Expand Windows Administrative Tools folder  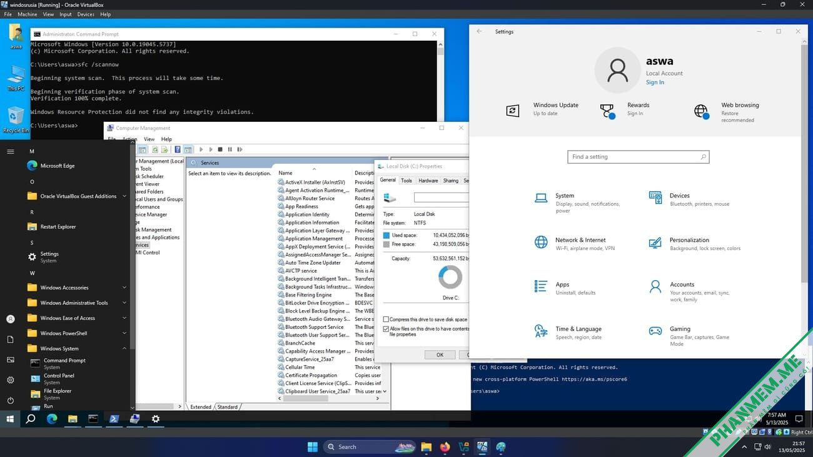coord(77,303)
